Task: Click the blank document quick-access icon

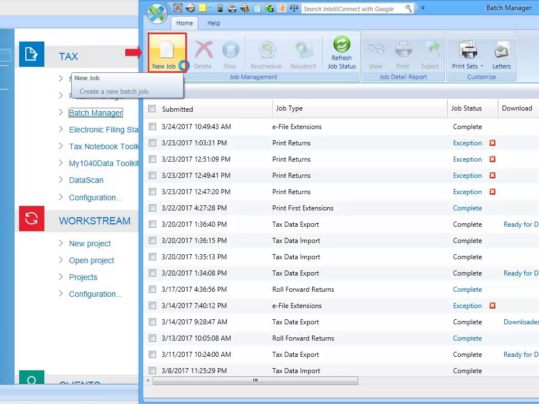Action: click(x=257, y=8)
